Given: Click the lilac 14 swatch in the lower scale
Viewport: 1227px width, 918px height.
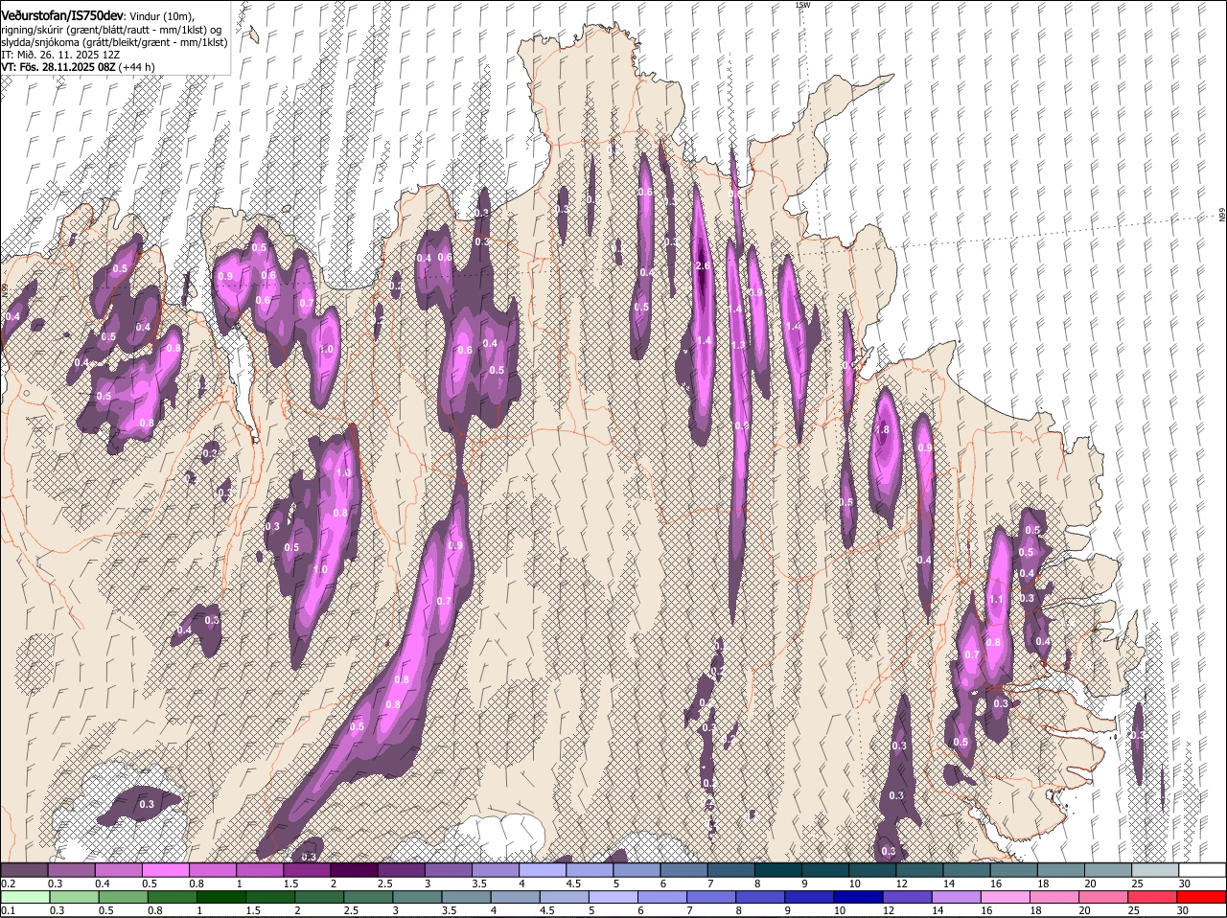Looking at the screenshot, I should click(x=958, y=898).
